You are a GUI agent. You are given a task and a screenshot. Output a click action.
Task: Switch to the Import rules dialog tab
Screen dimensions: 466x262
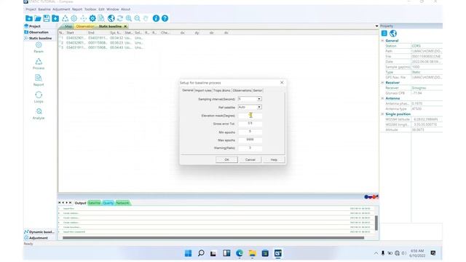(x=203, y=90)
